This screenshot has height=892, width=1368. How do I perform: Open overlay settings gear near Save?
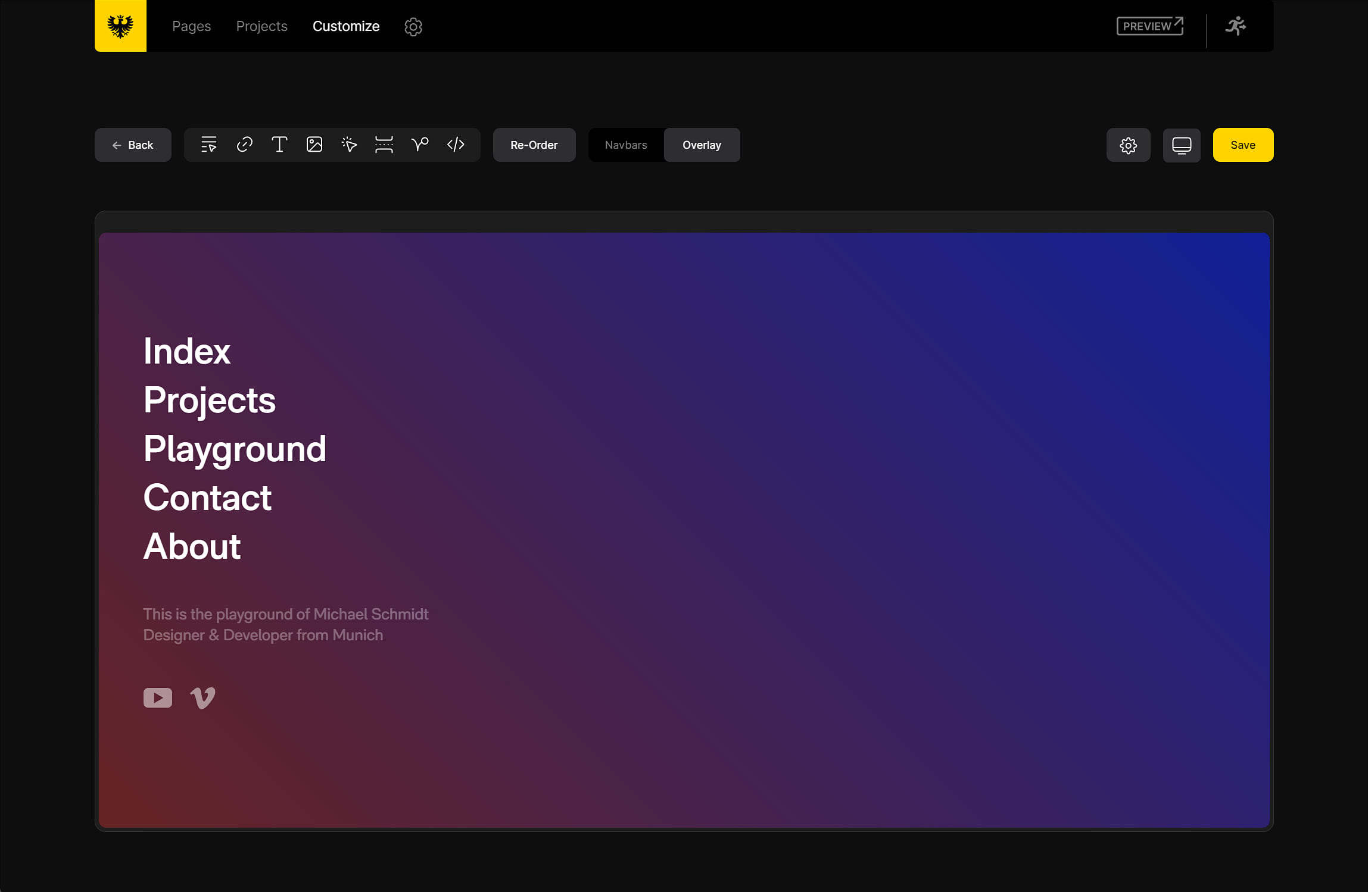pos(1128,145)
